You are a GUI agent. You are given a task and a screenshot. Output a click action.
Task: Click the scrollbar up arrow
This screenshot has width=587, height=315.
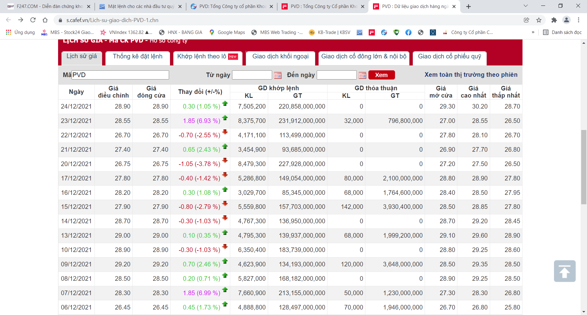[584, 43]
